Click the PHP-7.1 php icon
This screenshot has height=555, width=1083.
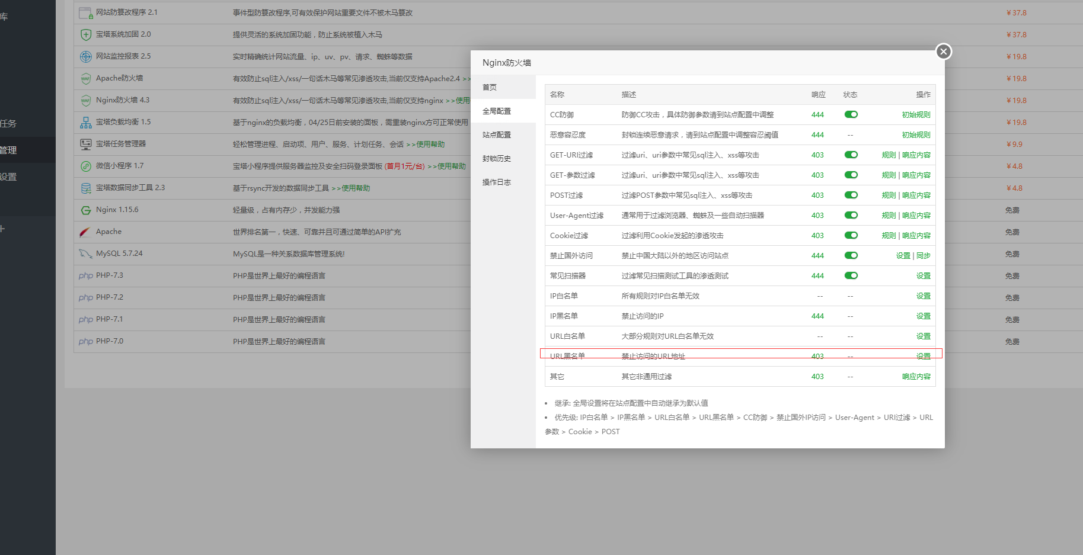[86, 319]
